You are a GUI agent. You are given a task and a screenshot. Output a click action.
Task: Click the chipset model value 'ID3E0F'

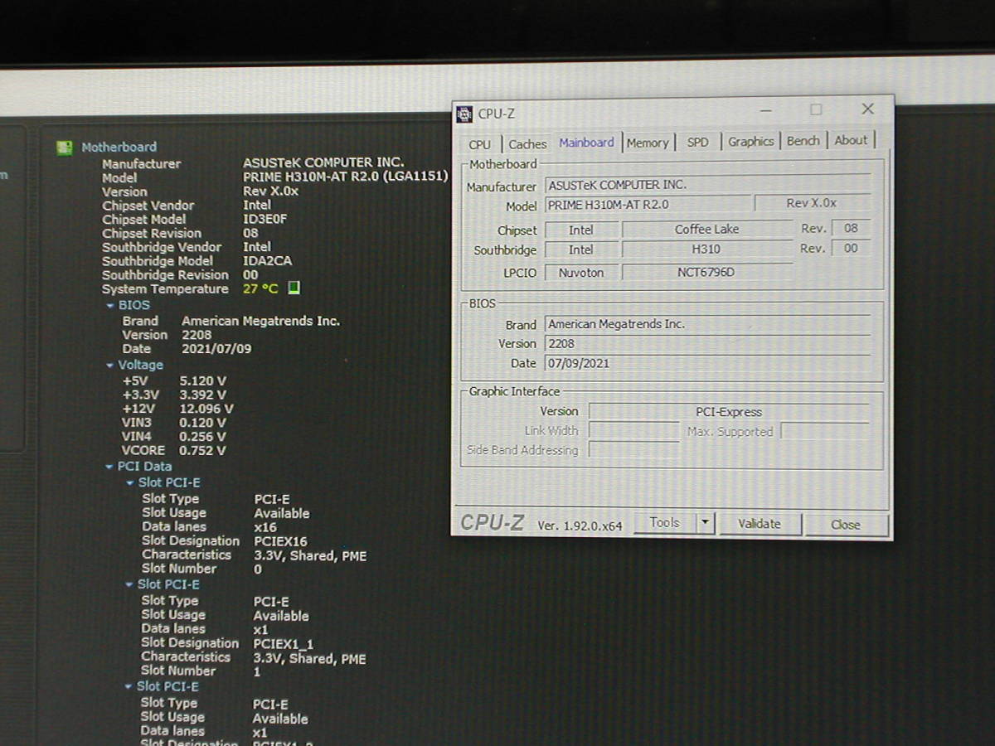point(265,220)
